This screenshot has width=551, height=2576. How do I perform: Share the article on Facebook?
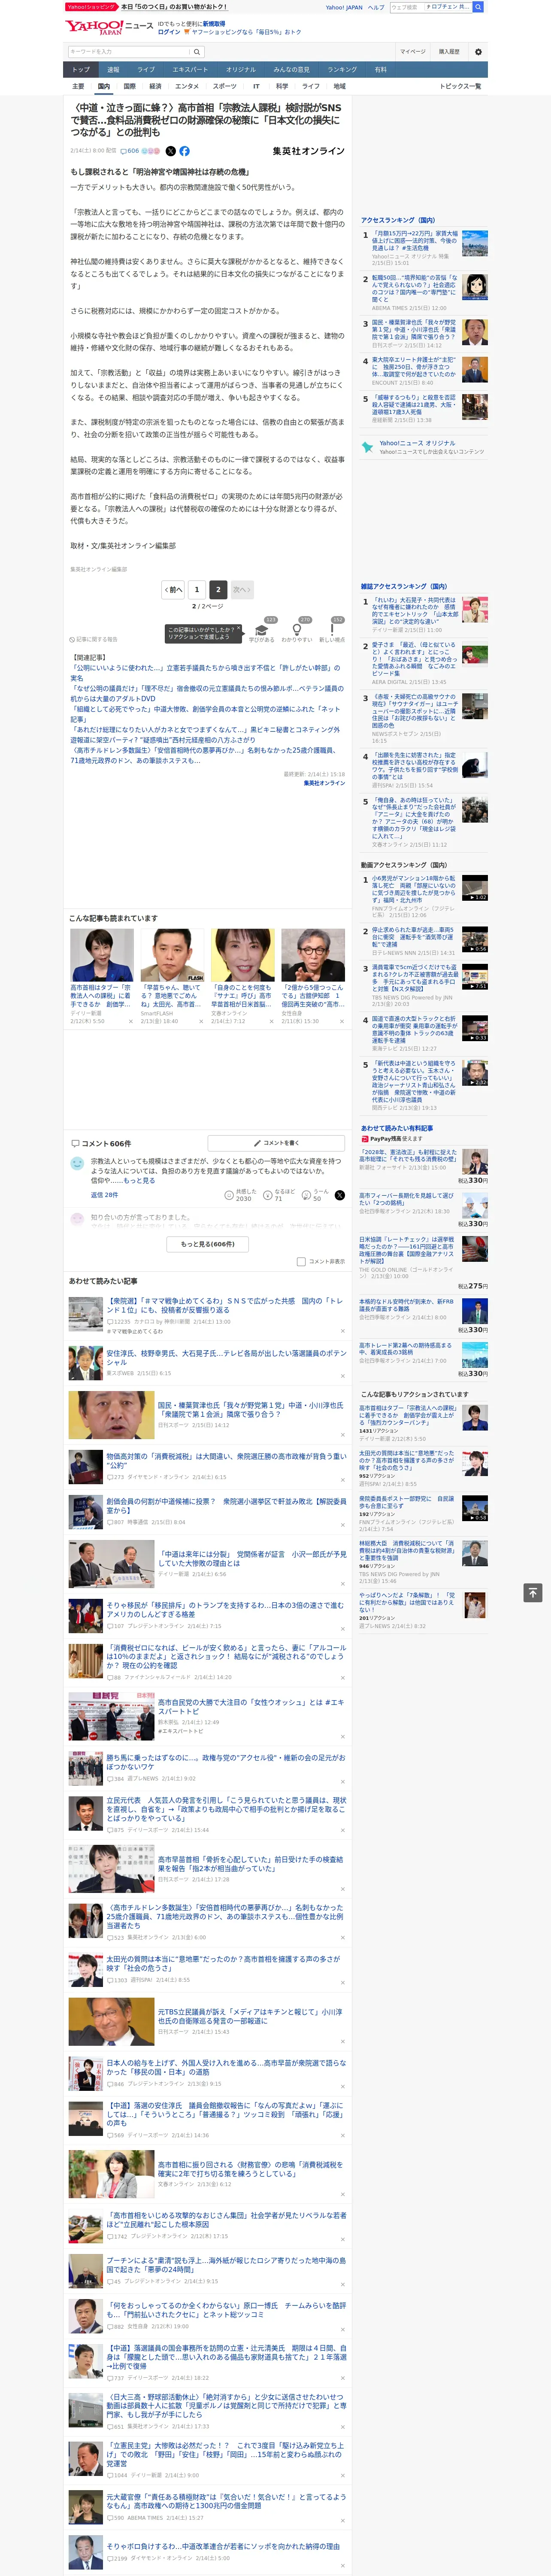[x=185, y=151]
